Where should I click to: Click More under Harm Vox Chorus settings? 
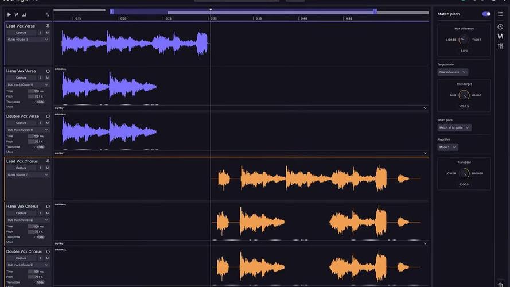(10, 242)
